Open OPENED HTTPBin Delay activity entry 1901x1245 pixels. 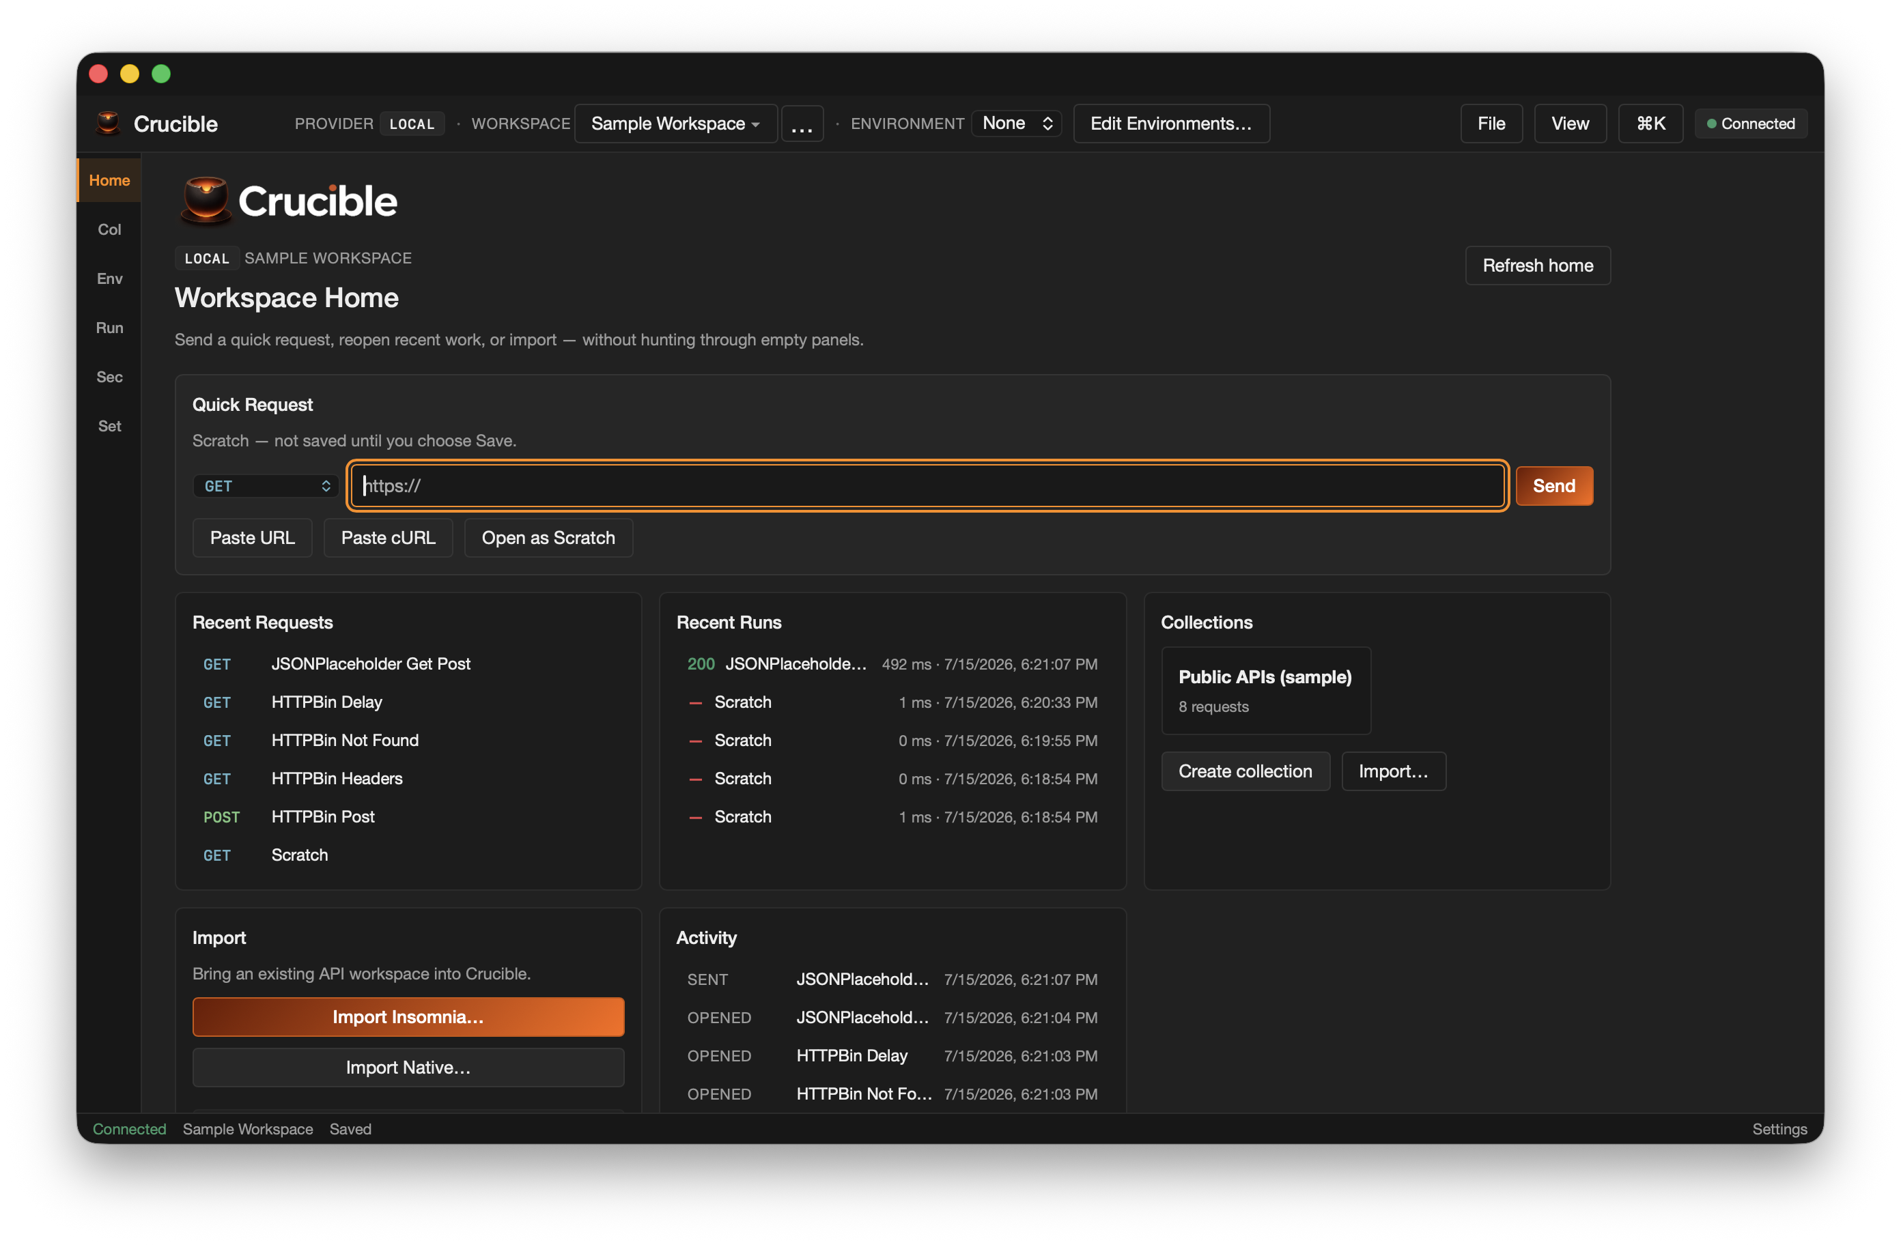892,1056
